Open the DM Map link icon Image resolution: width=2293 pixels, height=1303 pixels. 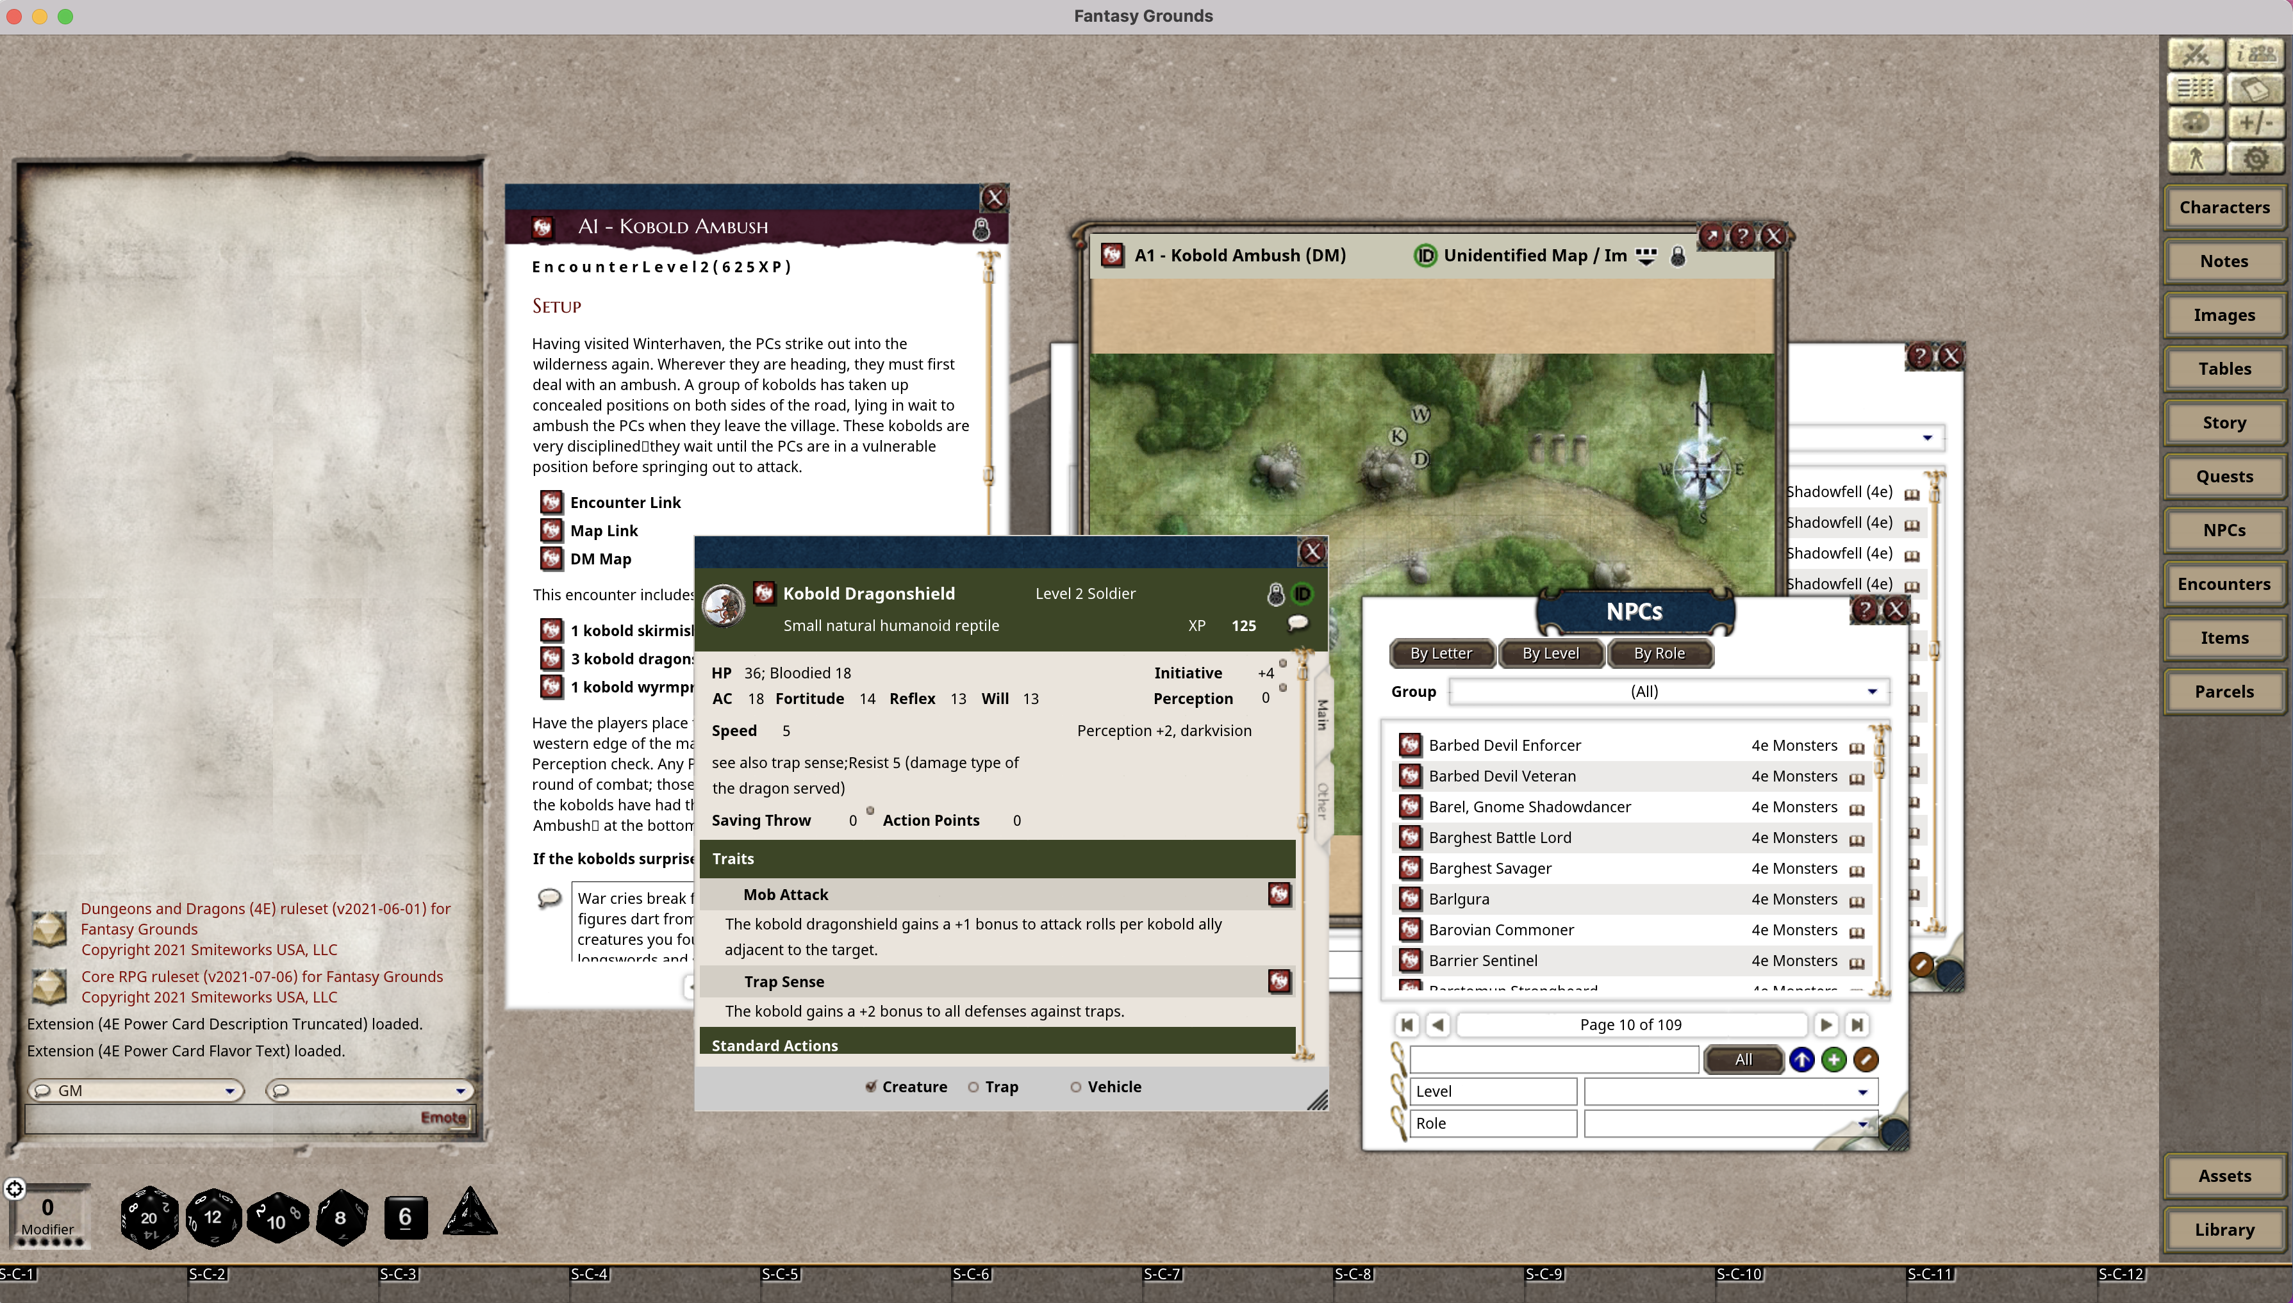pyautogui.click(x=551, y=559)
